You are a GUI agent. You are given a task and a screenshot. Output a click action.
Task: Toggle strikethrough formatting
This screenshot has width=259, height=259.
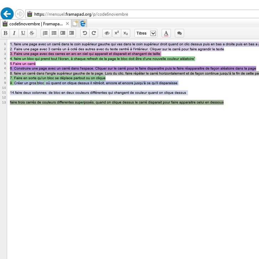pyautogui.click(x=32, y=33)
